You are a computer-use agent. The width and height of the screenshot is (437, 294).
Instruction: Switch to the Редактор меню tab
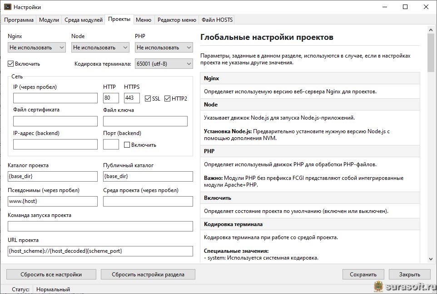[x=177, y=19]
